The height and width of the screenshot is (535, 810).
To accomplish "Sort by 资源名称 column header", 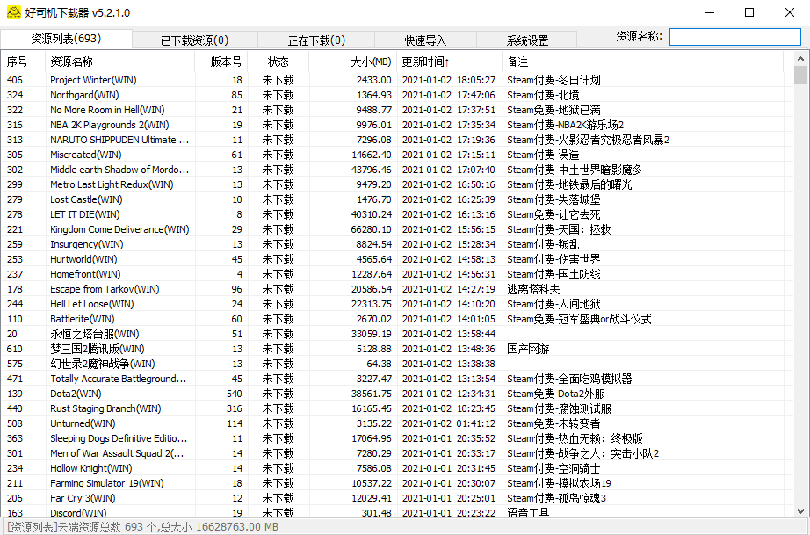I will point(119,61).
